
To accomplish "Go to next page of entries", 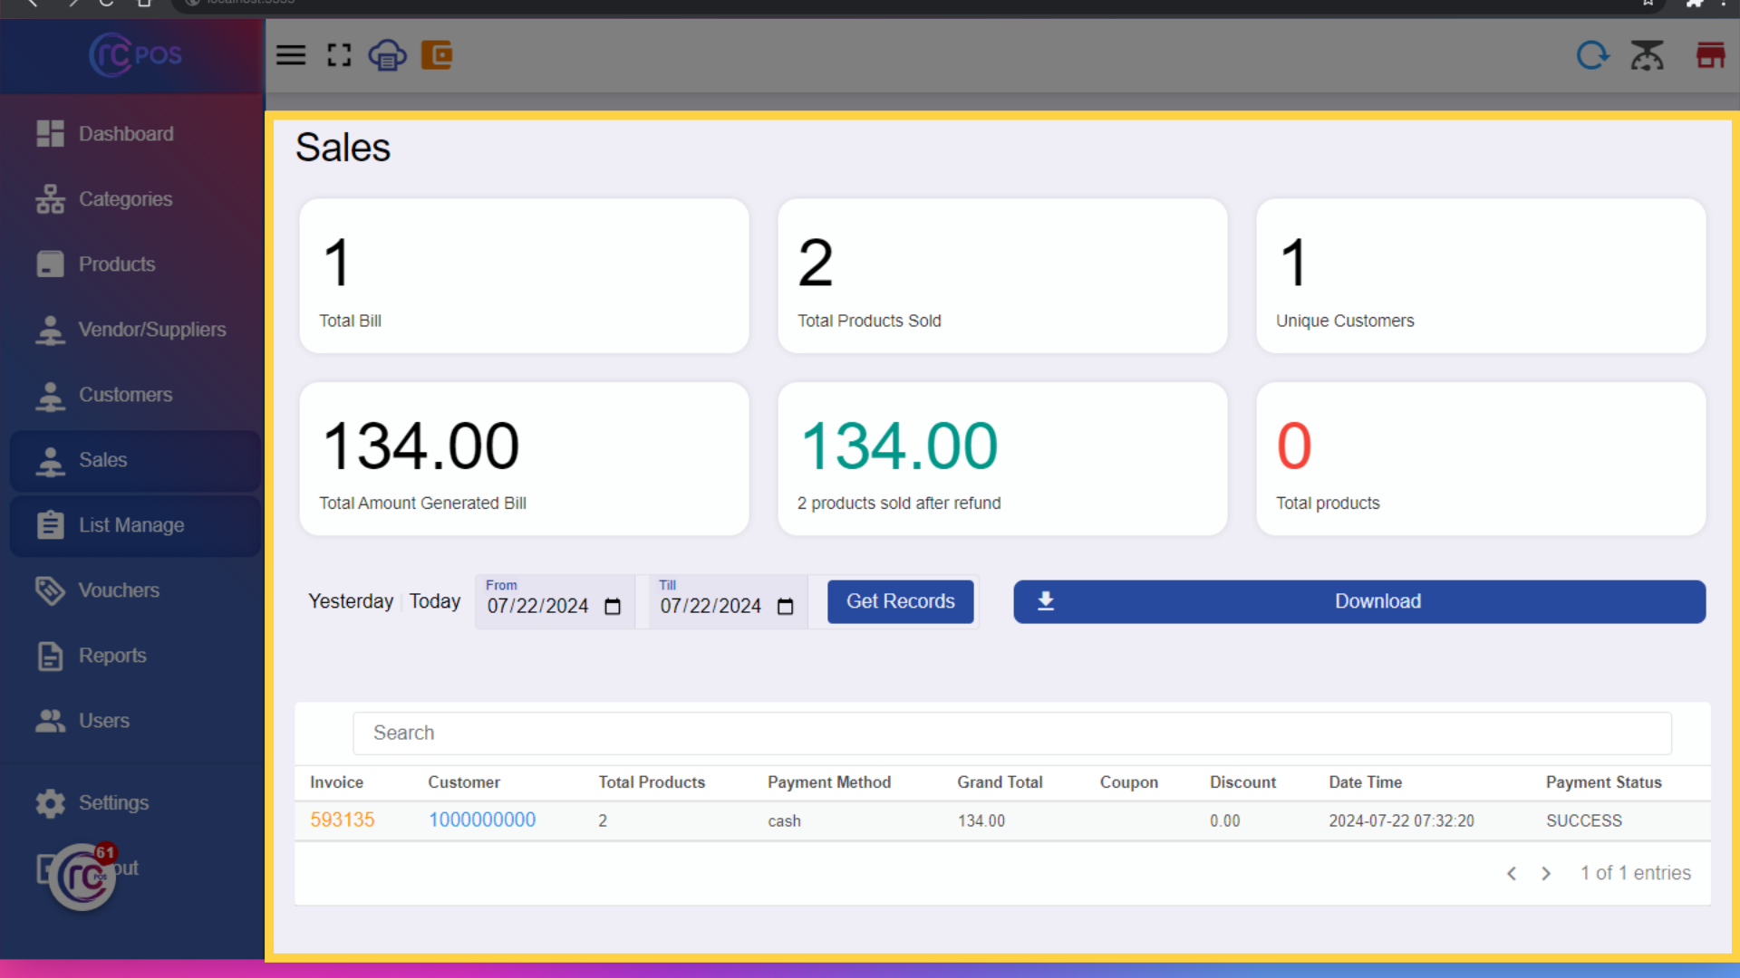I will 1546,874.
